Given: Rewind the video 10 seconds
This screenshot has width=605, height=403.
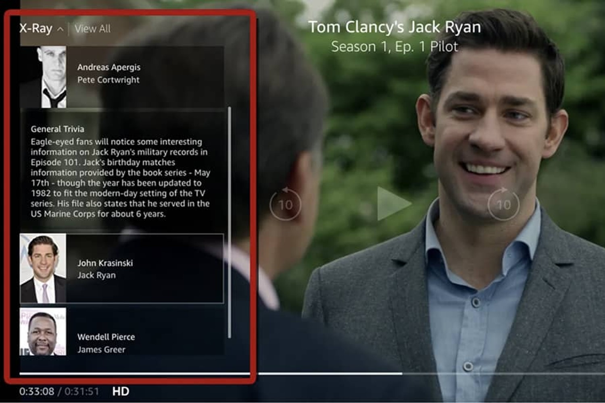Looking at the screenshot, I should pos(285,205).
